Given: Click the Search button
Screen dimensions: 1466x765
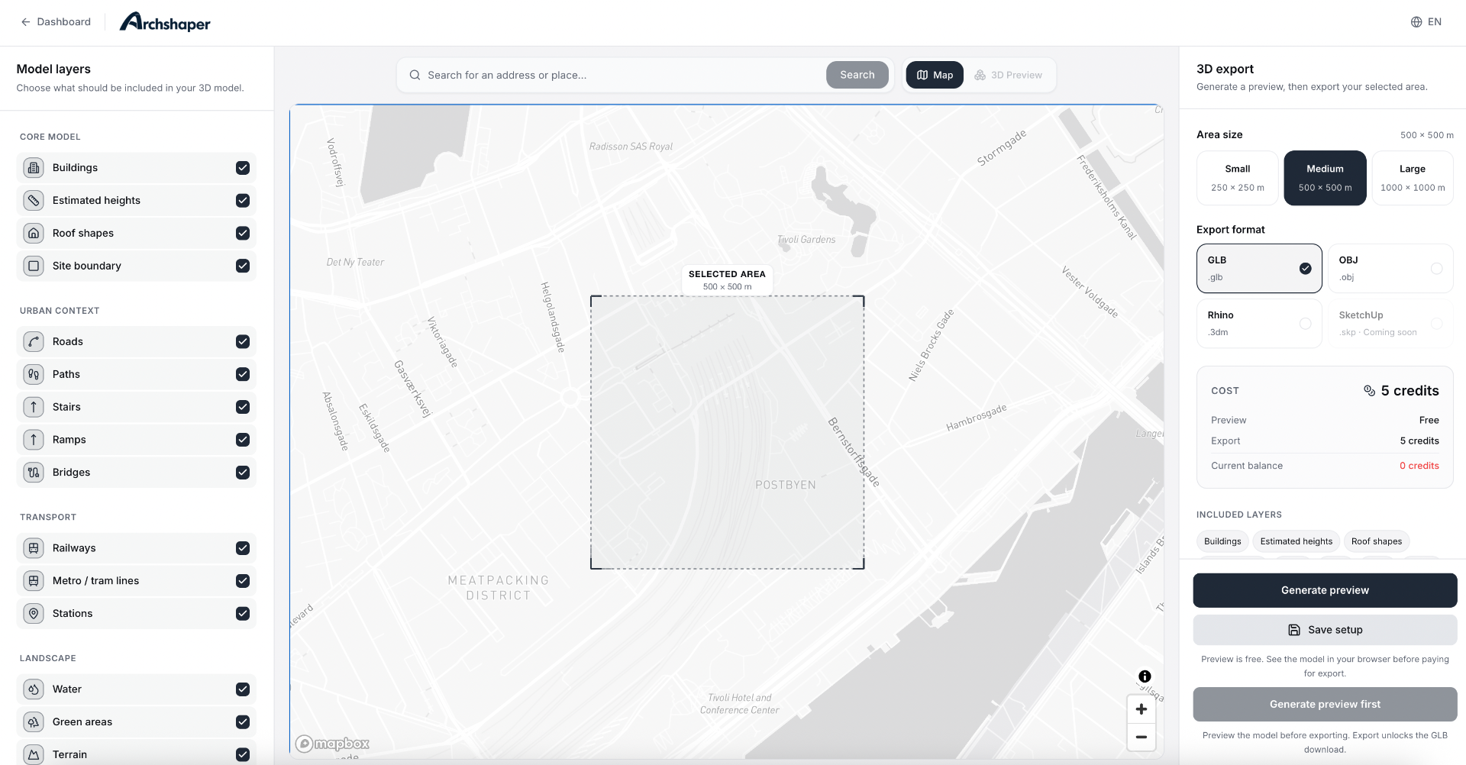Looking at the screenshot, I should point(857,75).
